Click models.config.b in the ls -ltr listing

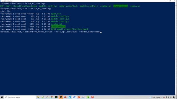60,19
